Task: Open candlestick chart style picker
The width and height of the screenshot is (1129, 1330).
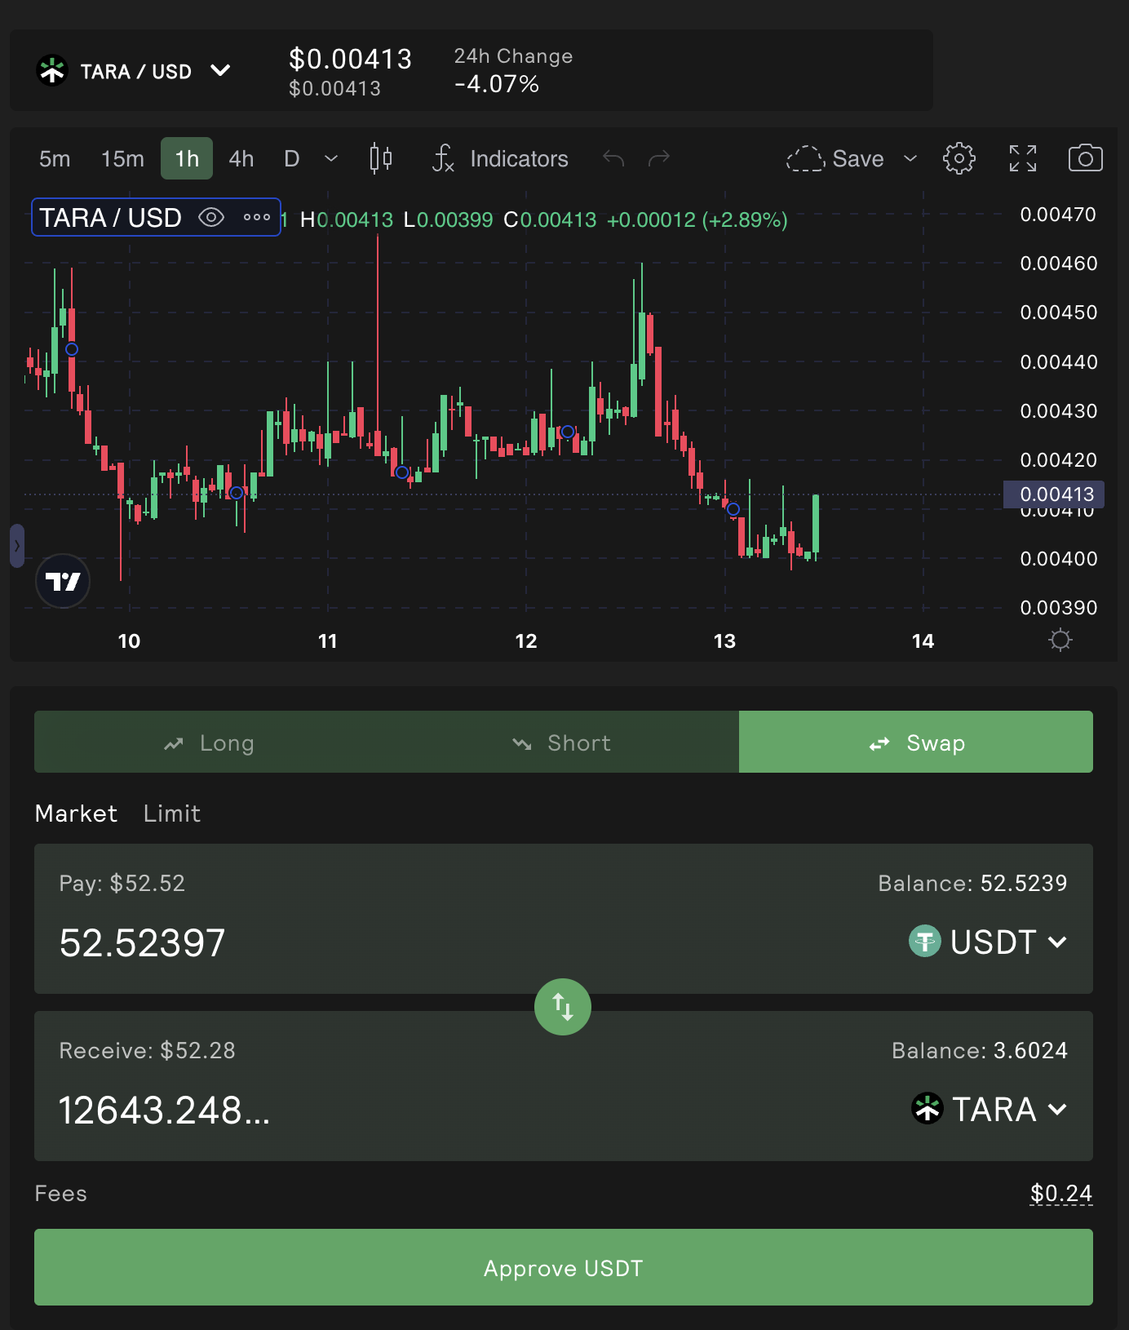Action: (x=381, y=158)
